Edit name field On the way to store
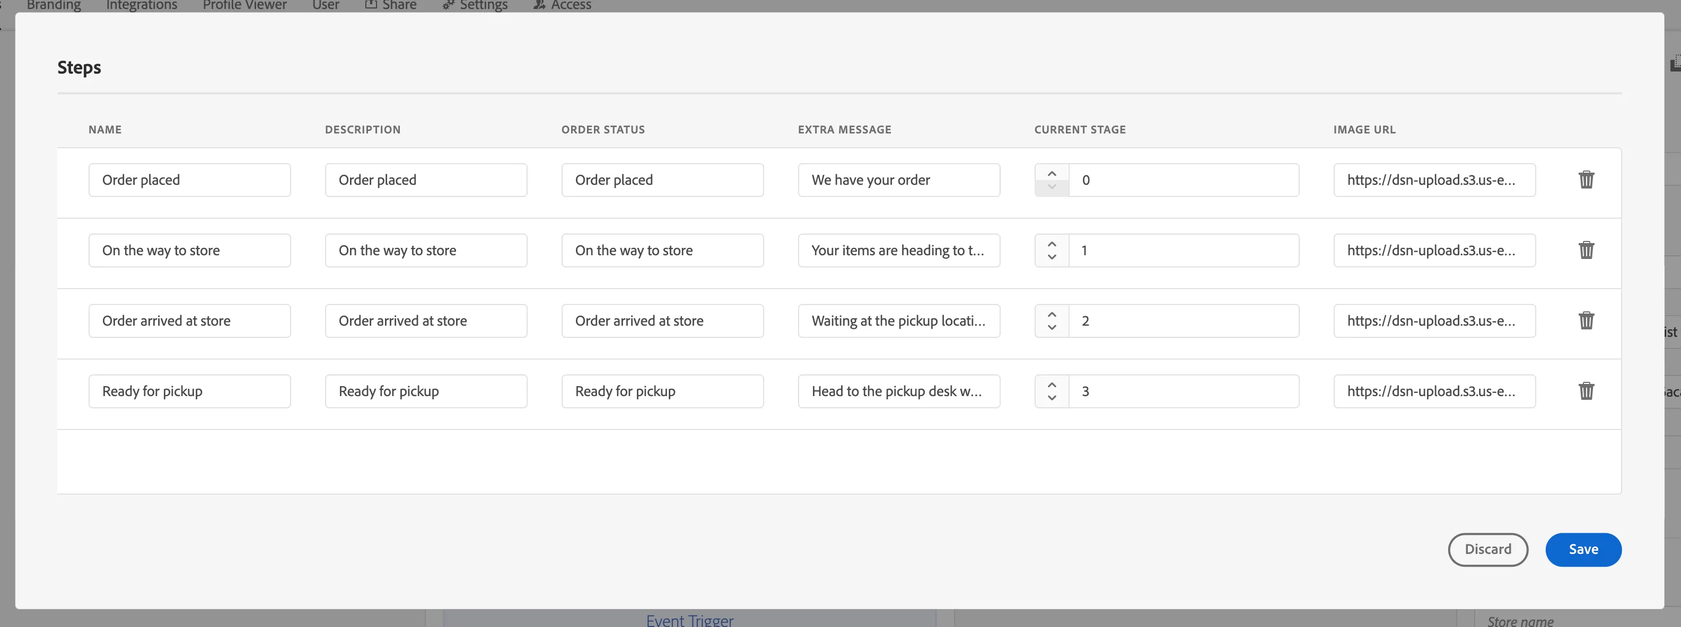This screenshot has height=627, width=1681. point(190,250)
